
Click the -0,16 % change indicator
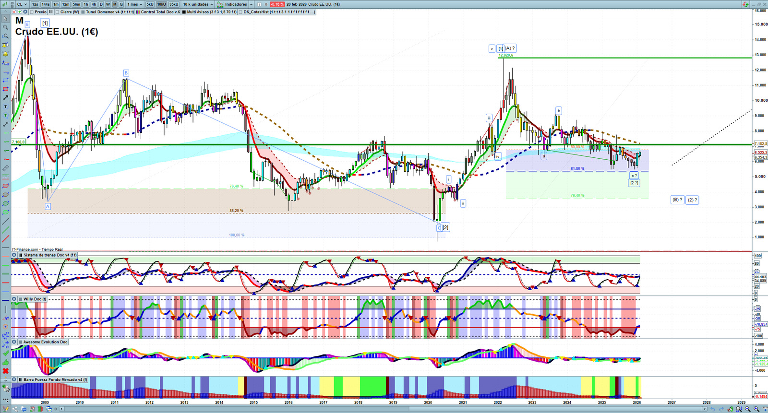pyautogui.click(x=277, y=4)
